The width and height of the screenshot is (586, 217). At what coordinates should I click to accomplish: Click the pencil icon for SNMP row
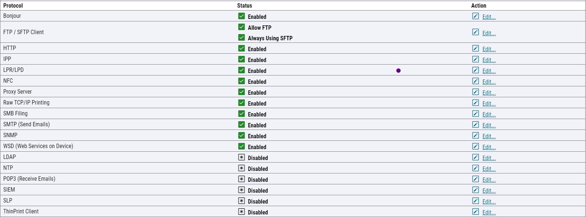(x=475, y=135)
